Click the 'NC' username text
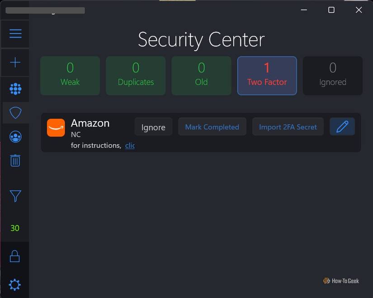 point(76,135)
